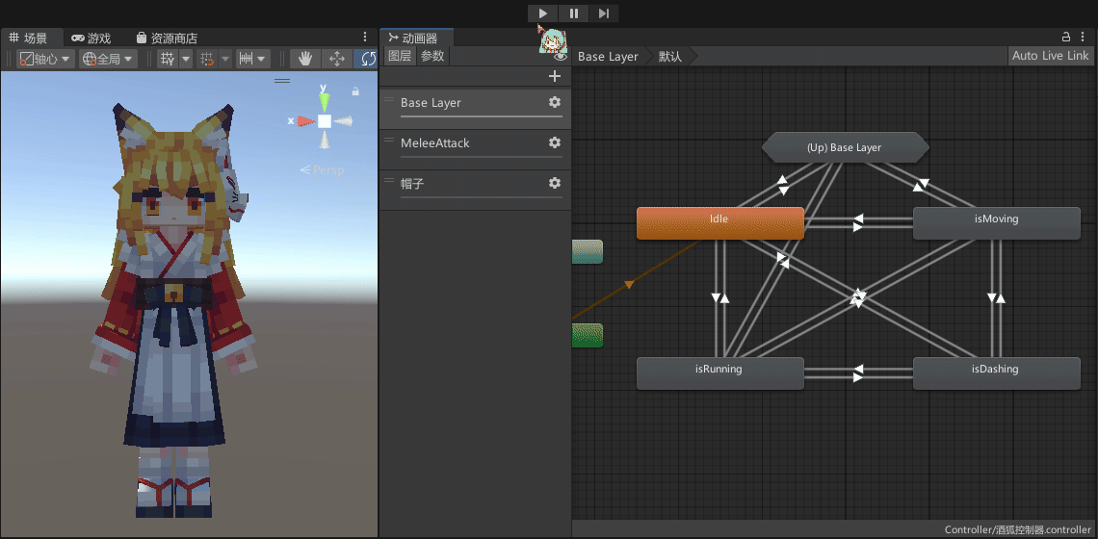The width and height of the screenshot is (1098, 539).
Task: Open the scene panel three-dot options menu
Action: [365, 38]
